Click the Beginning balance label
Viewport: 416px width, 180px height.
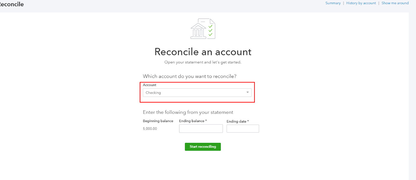(158, 121)
